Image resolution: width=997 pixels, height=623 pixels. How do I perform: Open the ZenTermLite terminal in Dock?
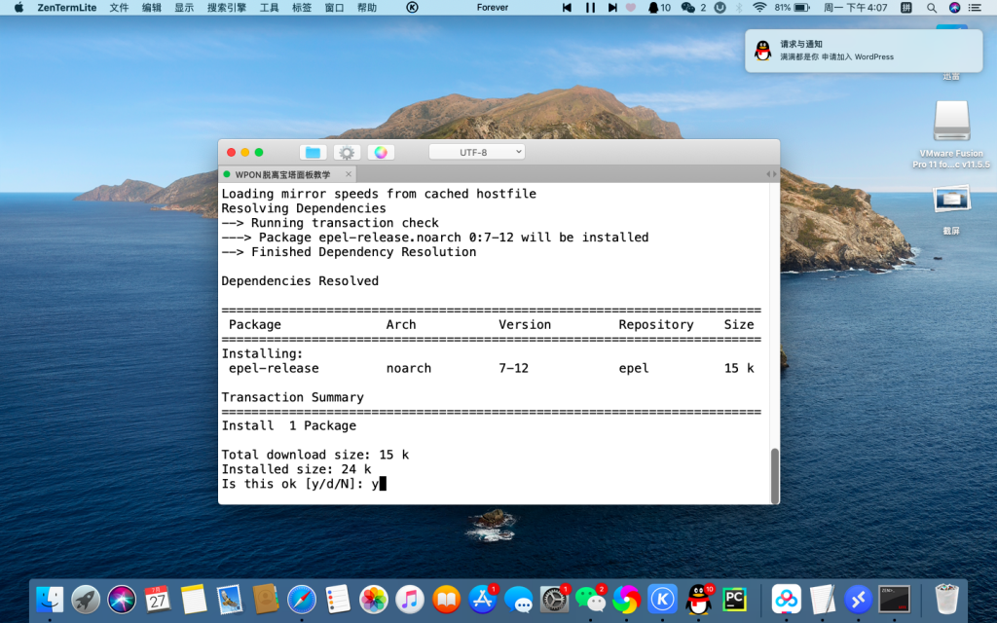[894, 599]
